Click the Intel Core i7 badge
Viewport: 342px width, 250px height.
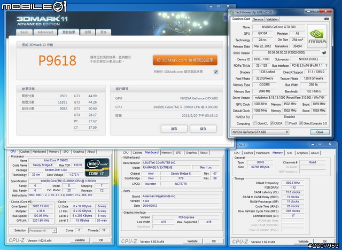(97, 167)
